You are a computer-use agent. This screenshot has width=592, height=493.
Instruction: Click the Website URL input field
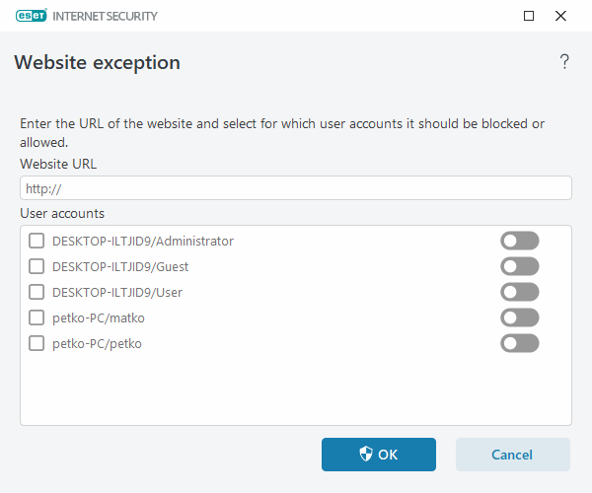(296, 188)
